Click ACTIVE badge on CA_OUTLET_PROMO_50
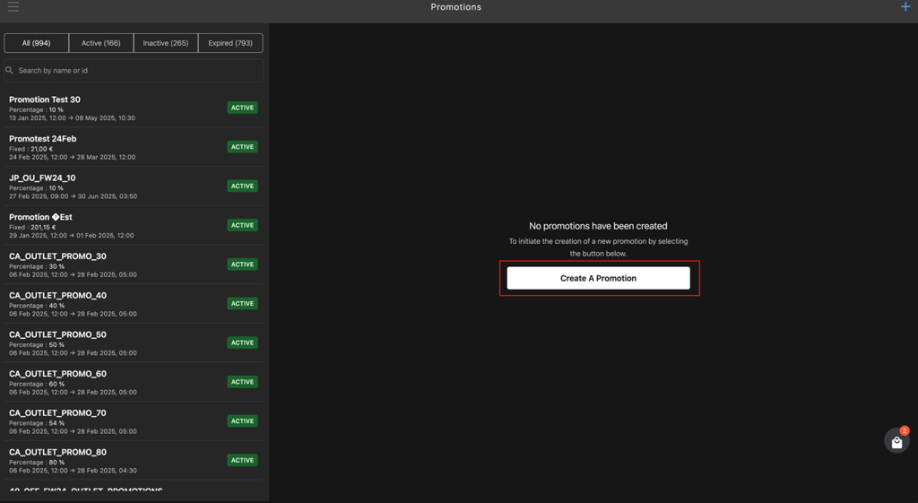Image resolution: width=918 pixels, height=503 pixels. tap(242, 343)
